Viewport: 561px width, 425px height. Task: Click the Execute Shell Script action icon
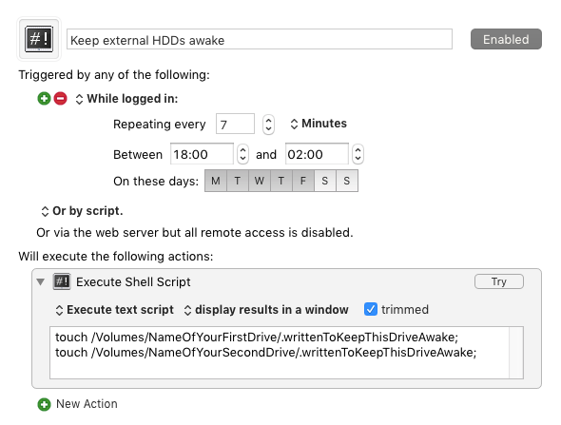point(62,281)
